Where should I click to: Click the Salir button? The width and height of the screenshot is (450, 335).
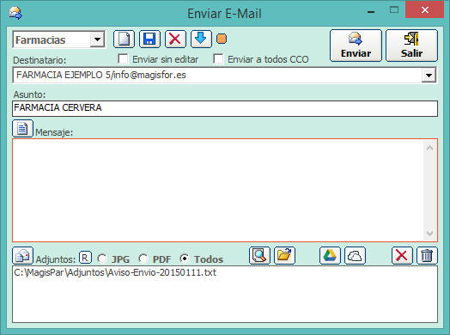tap(412, 46)
